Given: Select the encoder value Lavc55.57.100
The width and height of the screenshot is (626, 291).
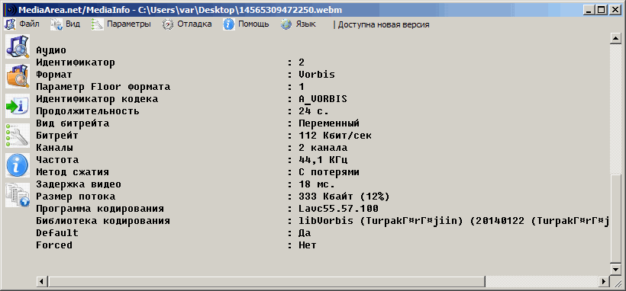Looking at the screenshot, I should (338, 209).
